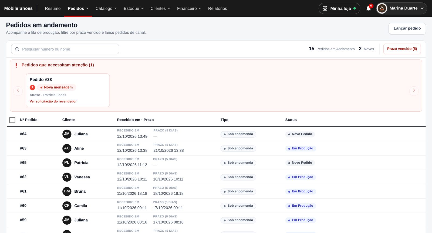Click the red message count badge on Pedido #38

point(32,87)
